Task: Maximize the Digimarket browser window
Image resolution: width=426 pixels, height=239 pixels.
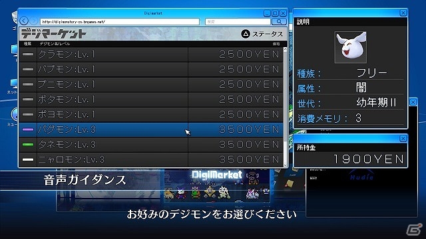Action: pos(275,13)
